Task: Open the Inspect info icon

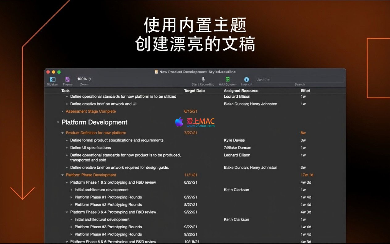Action: pos(246,79)
